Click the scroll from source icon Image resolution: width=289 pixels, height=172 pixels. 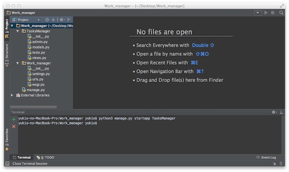47,20
